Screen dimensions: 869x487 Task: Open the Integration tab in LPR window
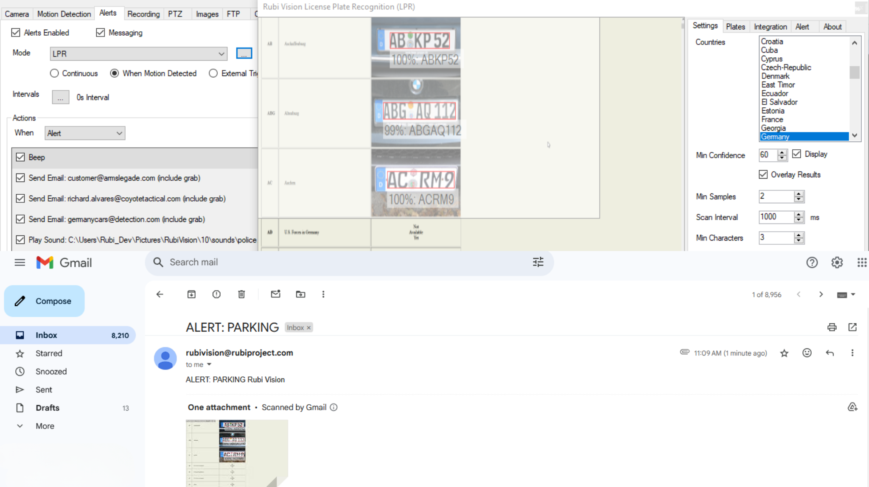point(770,27)
